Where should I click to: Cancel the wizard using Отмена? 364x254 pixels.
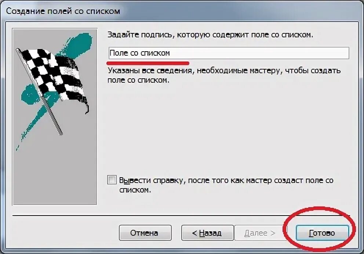[x=145, y=233]
